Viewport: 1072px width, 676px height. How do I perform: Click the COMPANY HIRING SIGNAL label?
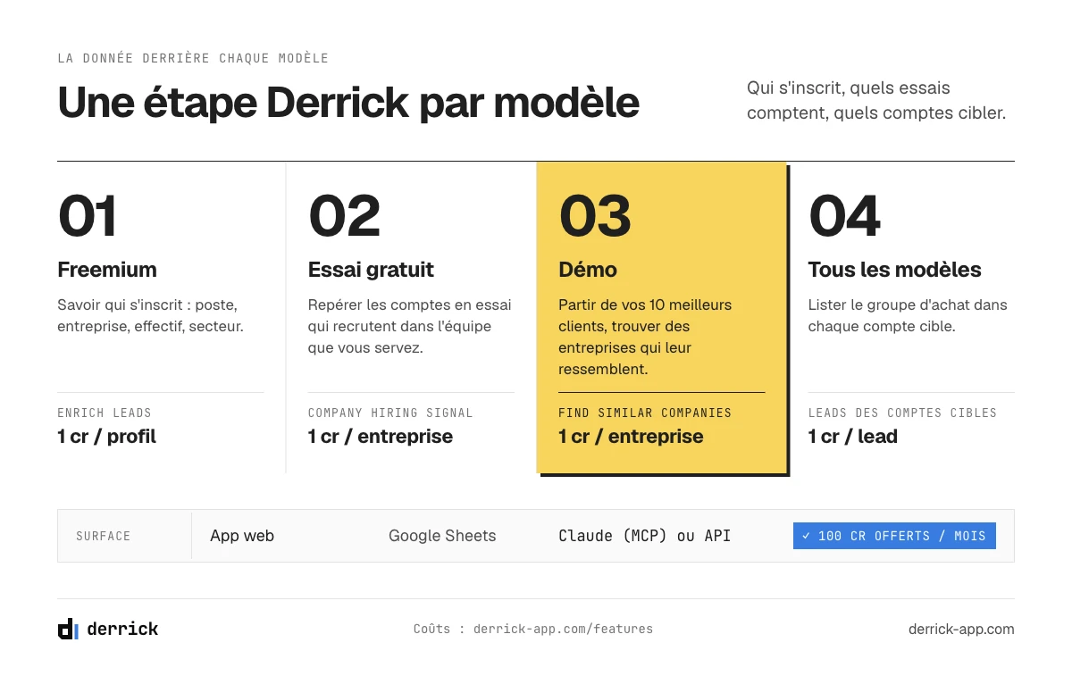pyautogui.click(x=390, y=413)
